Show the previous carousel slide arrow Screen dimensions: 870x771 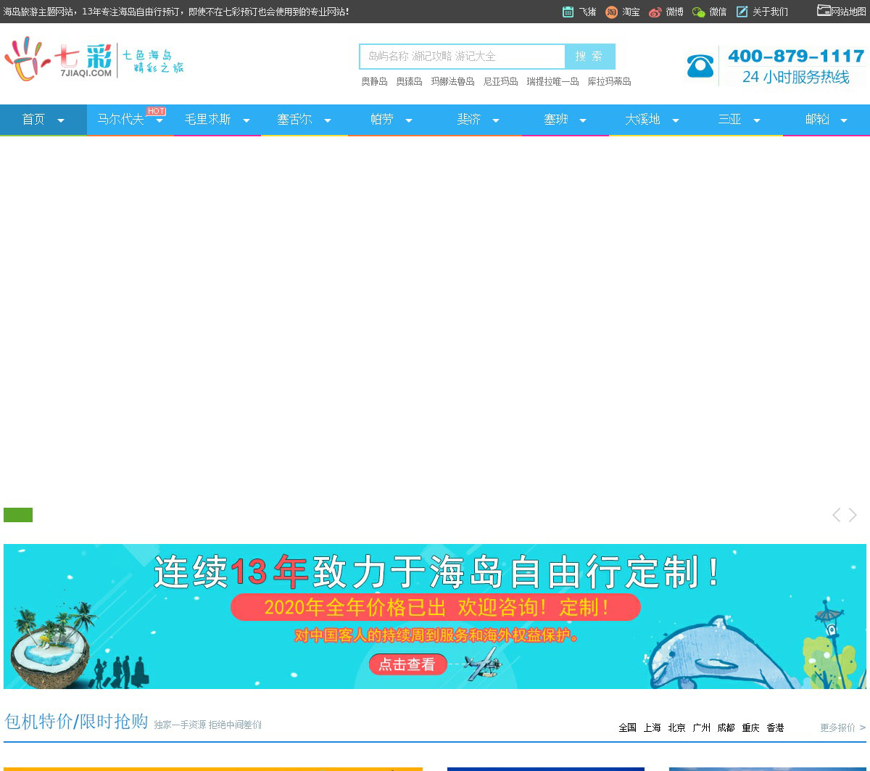pos(837,515)
